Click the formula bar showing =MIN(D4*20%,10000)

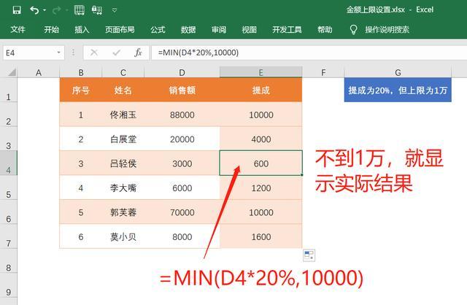point(306,53)
